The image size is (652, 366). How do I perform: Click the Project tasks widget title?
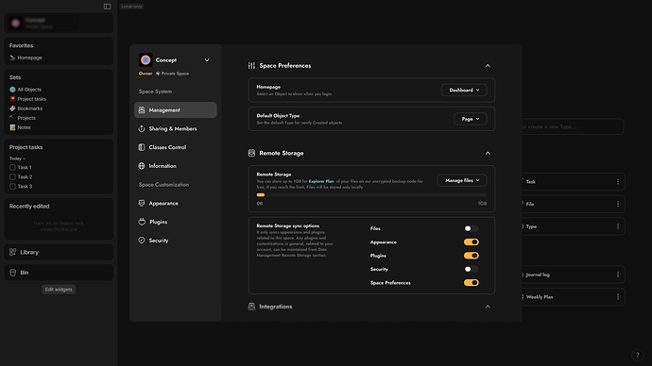tap(26, 147)
